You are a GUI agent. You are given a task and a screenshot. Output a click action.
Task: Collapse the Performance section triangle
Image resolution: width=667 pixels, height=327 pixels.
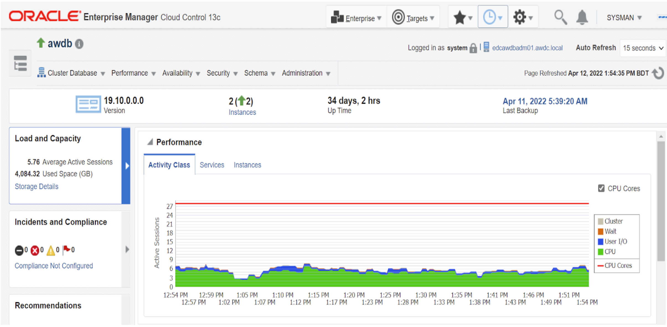point(150,142)
